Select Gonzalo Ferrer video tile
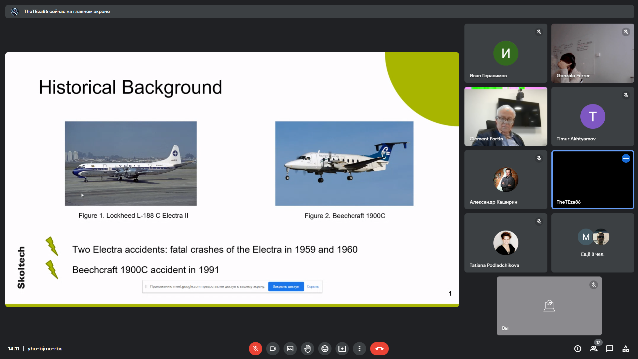638x359 pixels. (x=593, y=53)
